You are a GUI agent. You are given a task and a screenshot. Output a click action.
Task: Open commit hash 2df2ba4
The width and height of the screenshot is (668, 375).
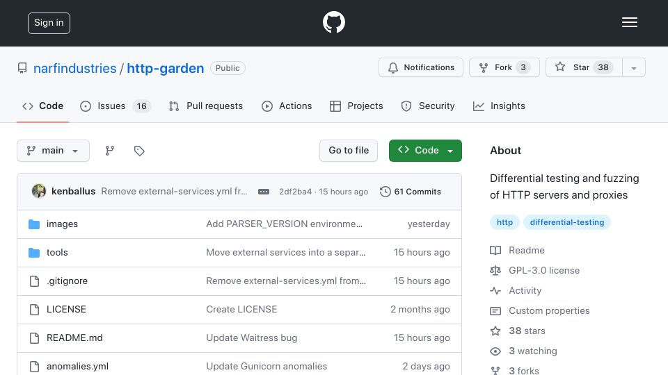click(x=295, y=192)
